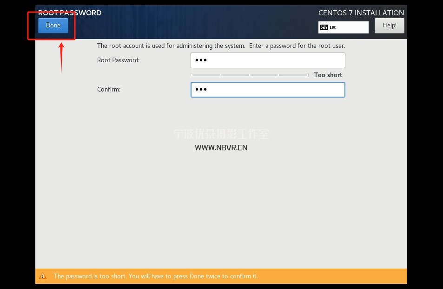Click first segment of password strength bar
Image resolution: width=443 pixels, height=289 pixels.
tap(206, 75)
